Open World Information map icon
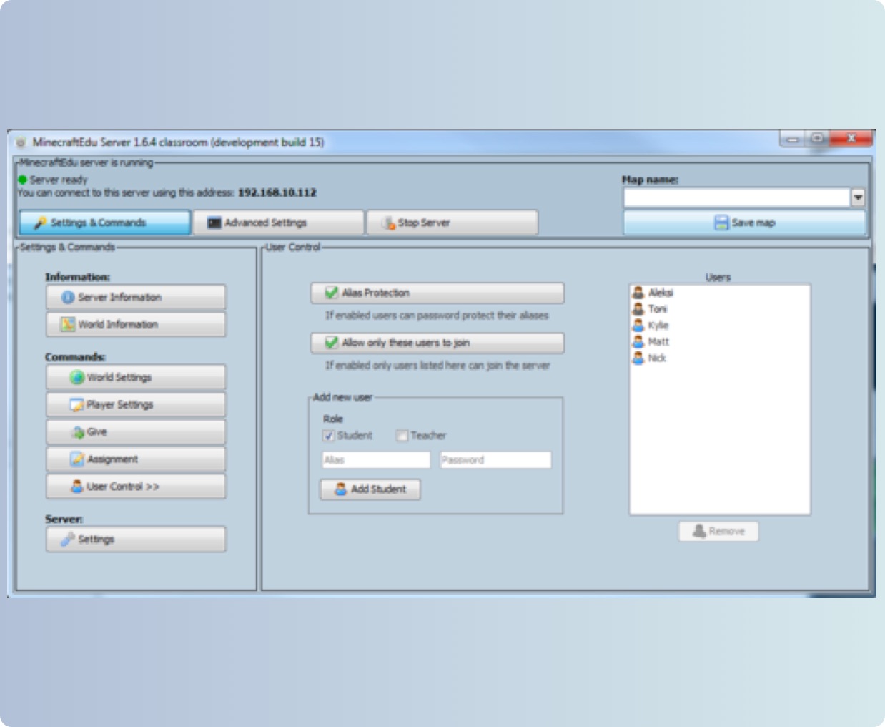 tap(68, 324)
